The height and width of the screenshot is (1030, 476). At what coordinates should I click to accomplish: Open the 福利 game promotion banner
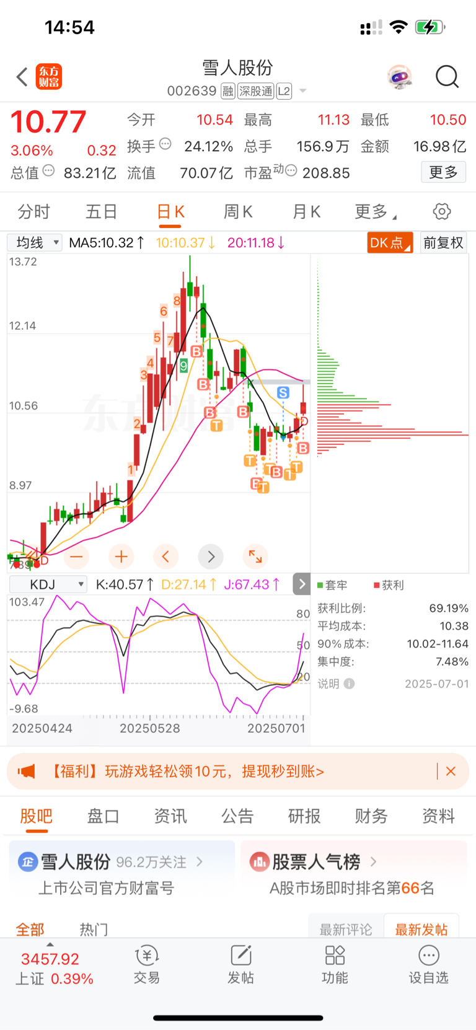pyautogui.click(x=238, y=772)
